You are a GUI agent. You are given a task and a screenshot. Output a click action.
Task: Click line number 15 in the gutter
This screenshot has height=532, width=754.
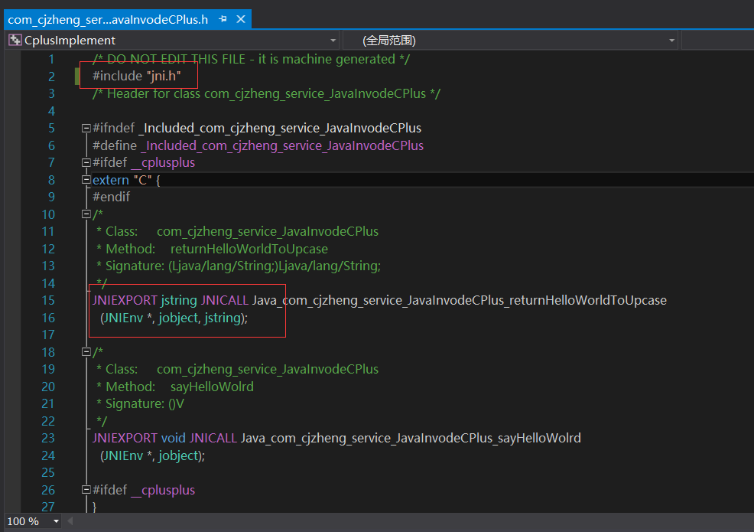pos(48,300)
